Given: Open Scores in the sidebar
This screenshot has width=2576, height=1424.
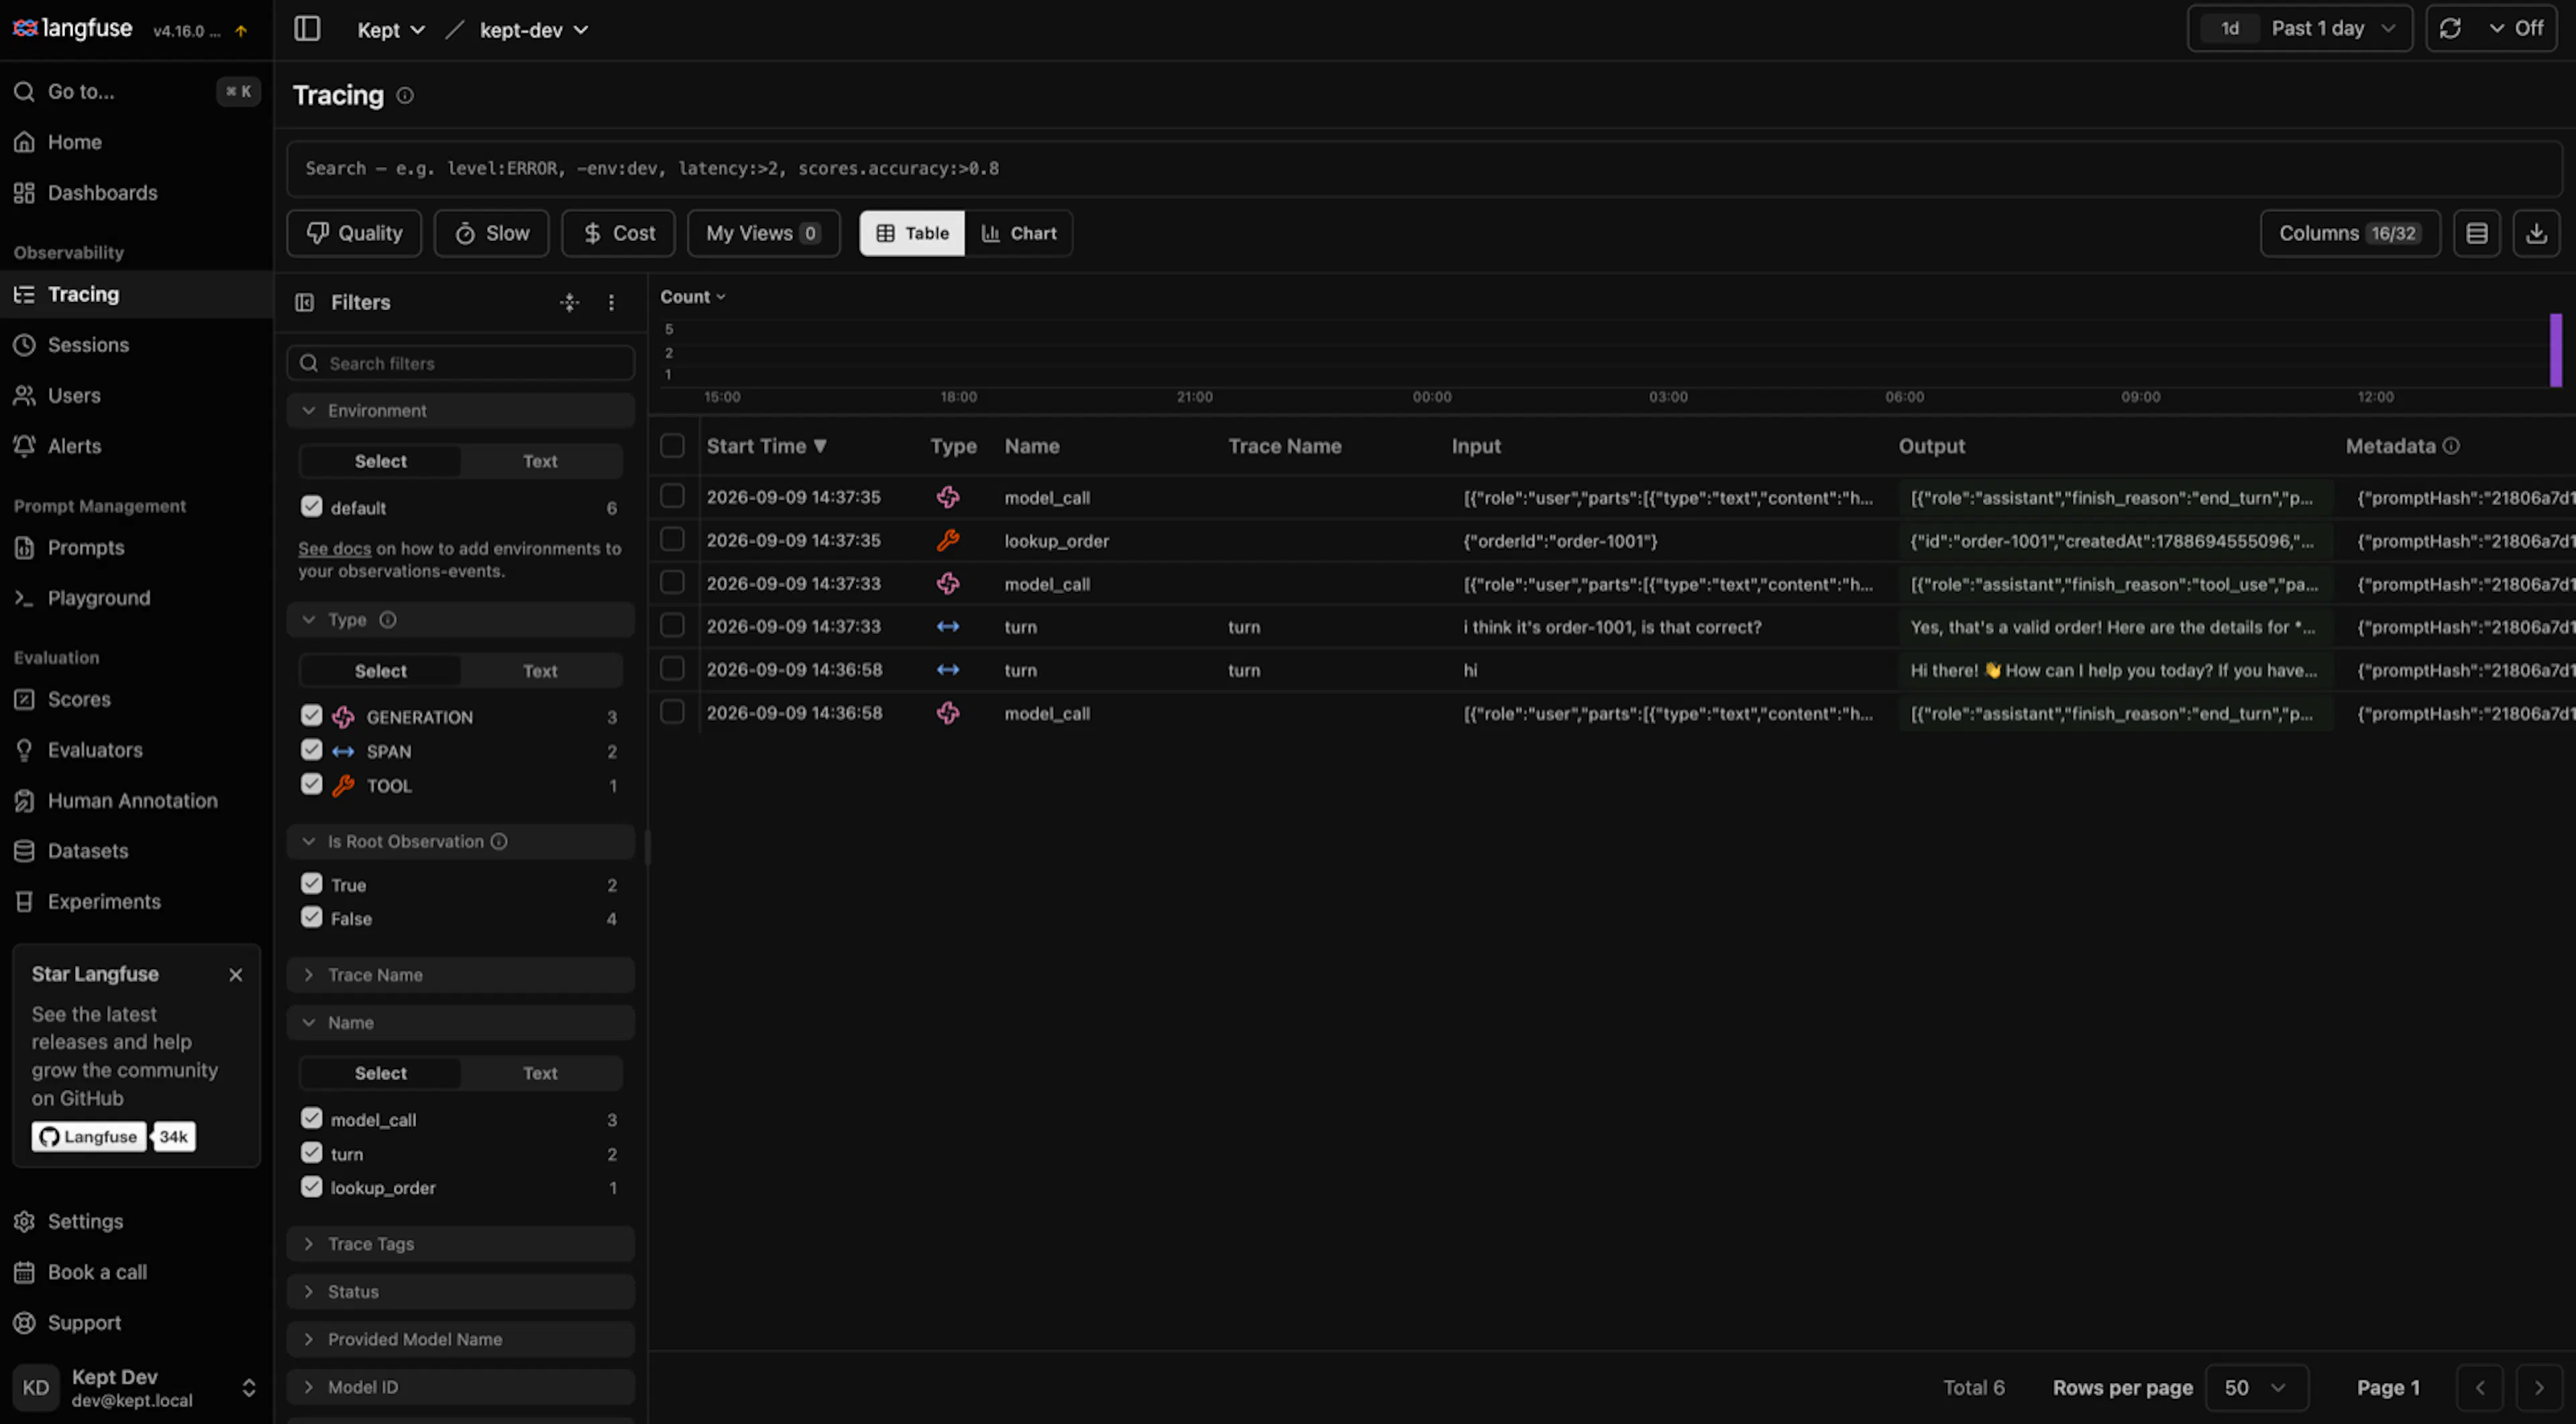Looking at the screenshot, I should (x=79, y=700).
